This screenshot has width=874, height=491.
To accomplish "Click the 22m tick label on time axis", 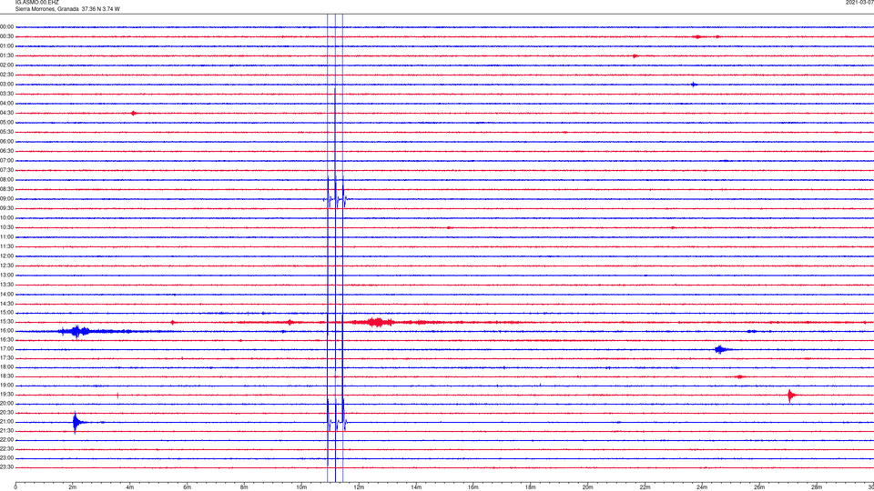I will (645, 487).
